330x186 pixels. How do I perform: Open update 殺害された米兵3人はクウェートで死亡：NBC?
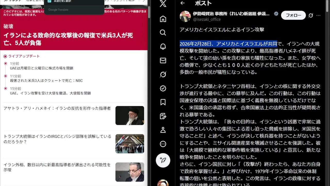[46, 81]
